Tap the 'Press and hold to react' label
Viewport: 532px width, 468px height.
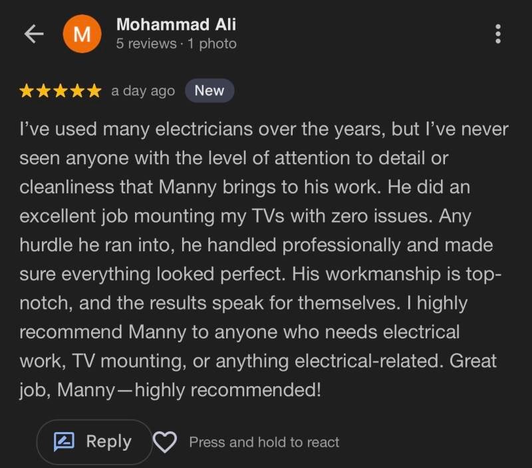click(x=264, y=442)
